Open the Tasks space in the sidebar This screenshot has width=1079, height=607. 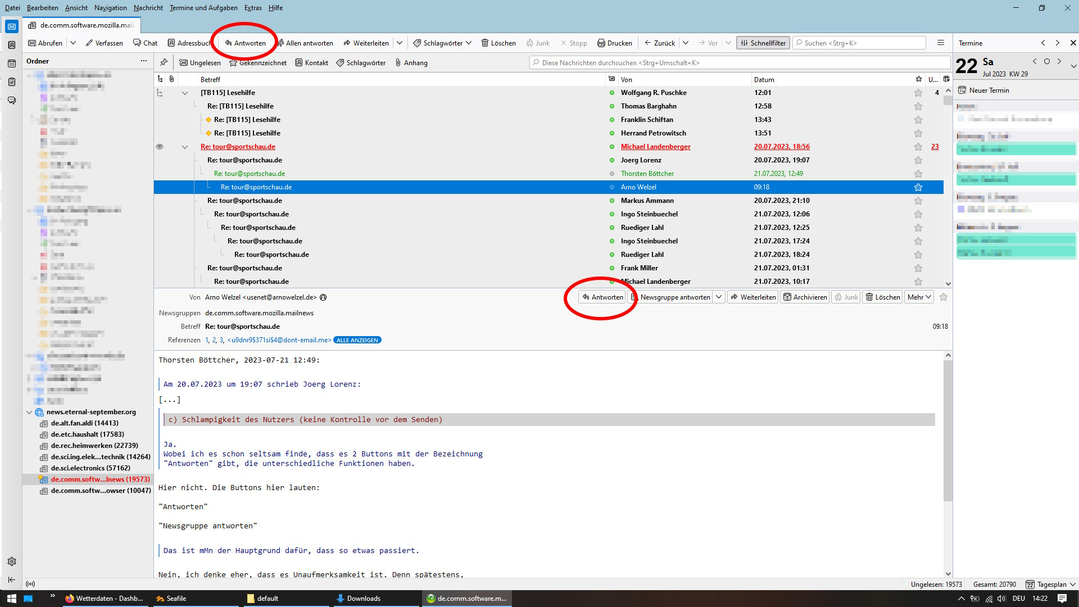[x=12, y=82]
